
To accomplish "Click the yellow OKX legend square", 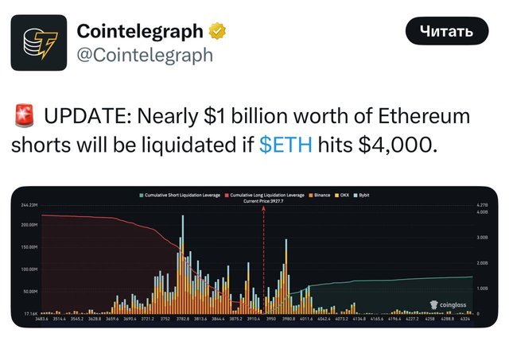I will pyautogui.click(x=336, y=196).
